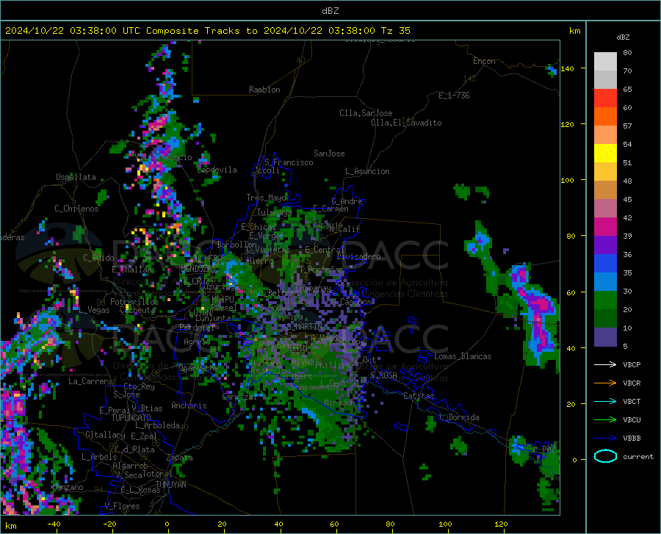
Task: Select the red 60-65 dBZ color swatch
Action: (x=605, y=98)
